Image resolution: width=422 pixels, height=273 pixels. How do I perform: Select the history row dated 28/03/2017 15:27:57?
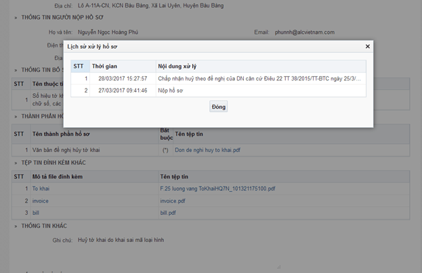(123, 78)
